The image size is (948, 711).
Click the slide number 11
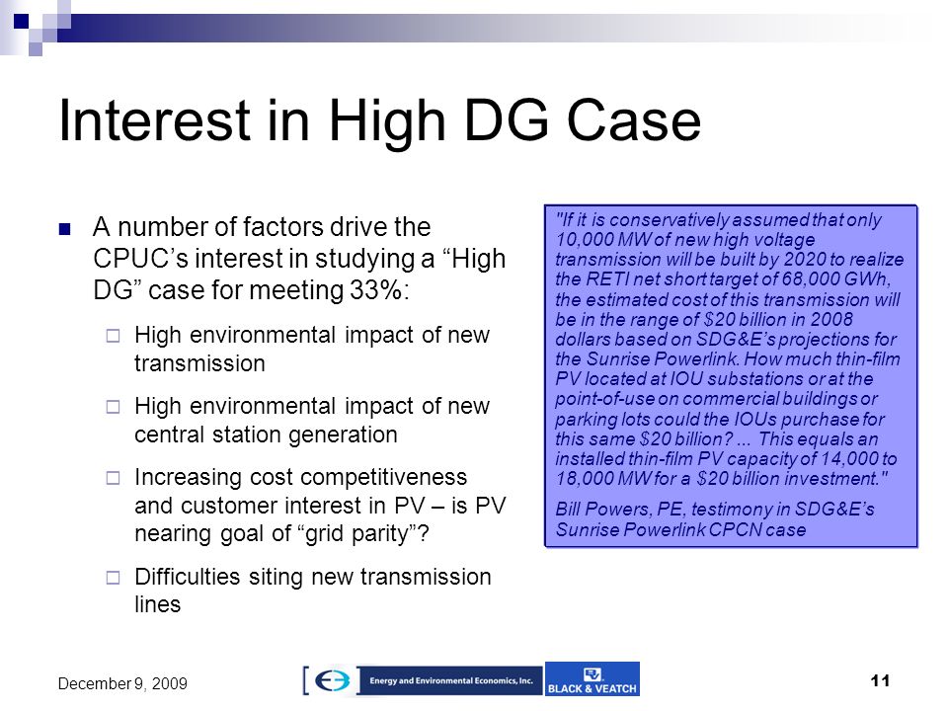tap(880, 680)
